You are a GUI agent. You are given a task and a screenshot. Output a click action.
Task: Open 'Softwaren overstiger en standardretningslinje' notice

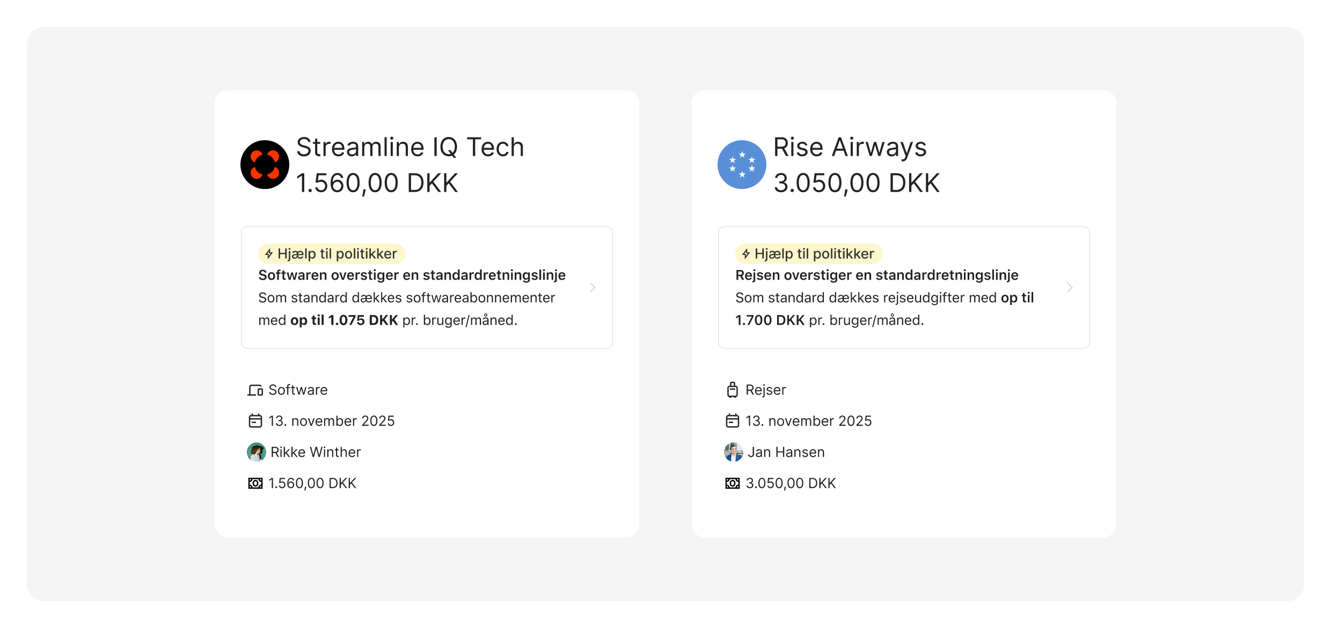(412, 275)
